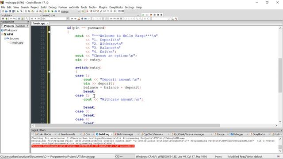Click the Paste toolbar icon
The image size is (283, 159).
click(32, 11)
